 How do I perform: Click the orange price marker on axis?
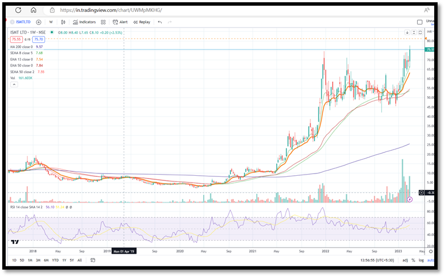tap(426, 39)
